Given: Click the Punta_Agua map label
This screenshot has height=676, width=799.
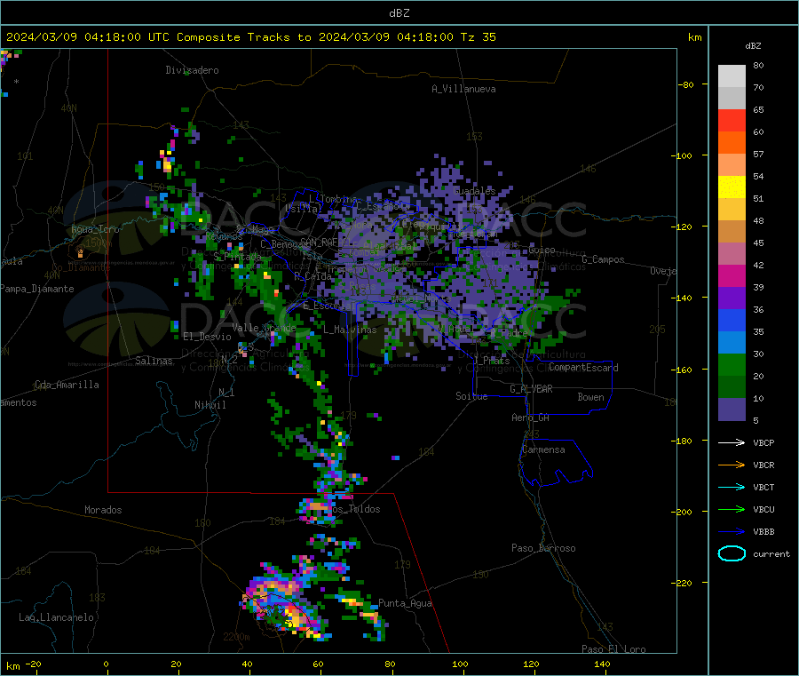Looking at the screenshot, I should [x=405, y=603].
